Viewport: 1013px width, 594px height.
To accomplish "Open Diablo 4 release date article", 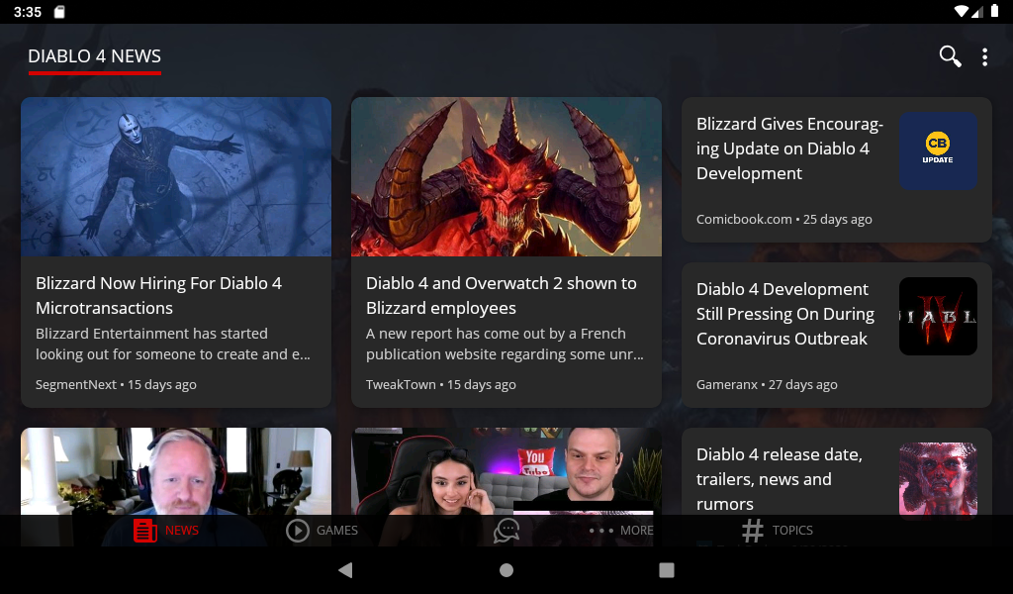I will [780, 479].
